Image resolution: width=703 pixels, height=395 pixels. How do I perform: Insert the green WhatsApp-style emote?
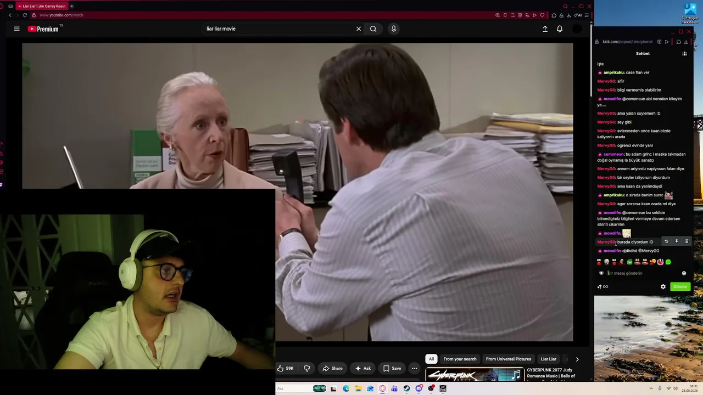(668, 262)
